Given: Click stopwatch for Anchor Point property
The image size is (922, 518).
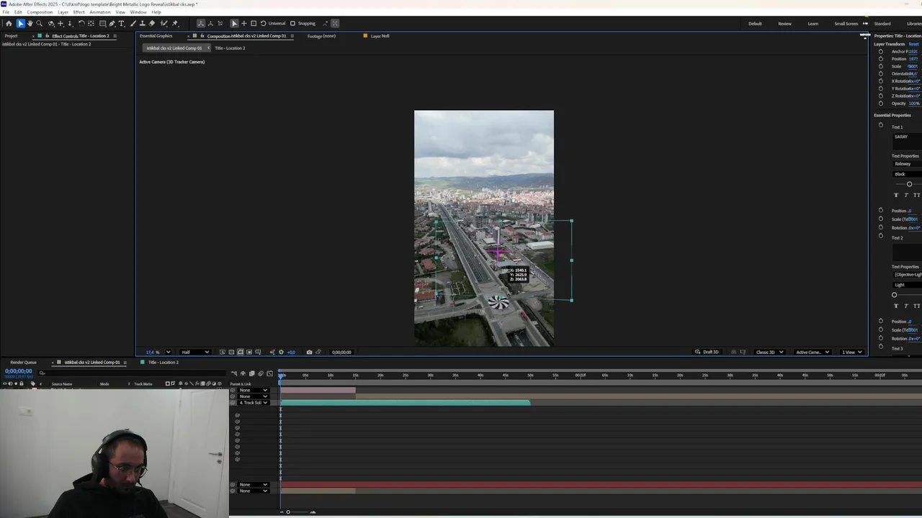Looking at the screenshot, I should [880, 52].
